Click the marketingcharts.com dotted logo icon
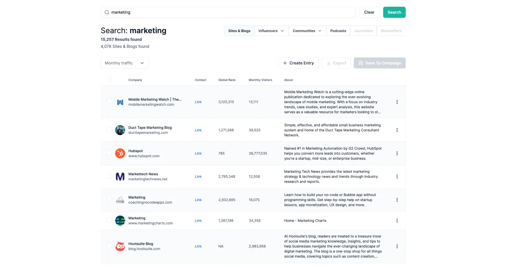This screenshot has height=268, width=511. click(120, 221)
